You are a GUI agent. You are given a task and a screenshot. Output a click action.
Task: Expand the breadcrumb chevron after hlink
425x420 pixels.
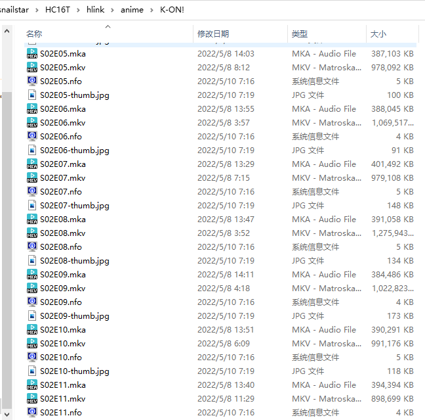pyautogui.click(x=112, y=10)
